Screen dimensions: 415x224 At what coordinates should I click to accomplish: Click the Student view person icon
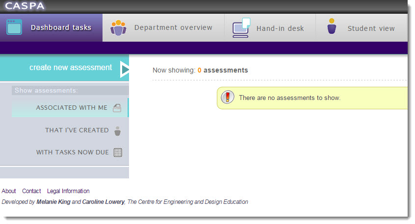click(x=332, y=27)
